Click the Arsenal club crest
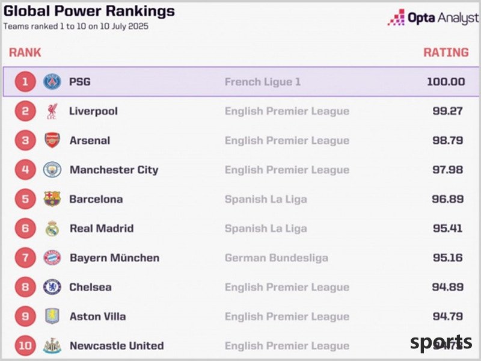The height and width of the screenshot is (361, 481). 52,140
